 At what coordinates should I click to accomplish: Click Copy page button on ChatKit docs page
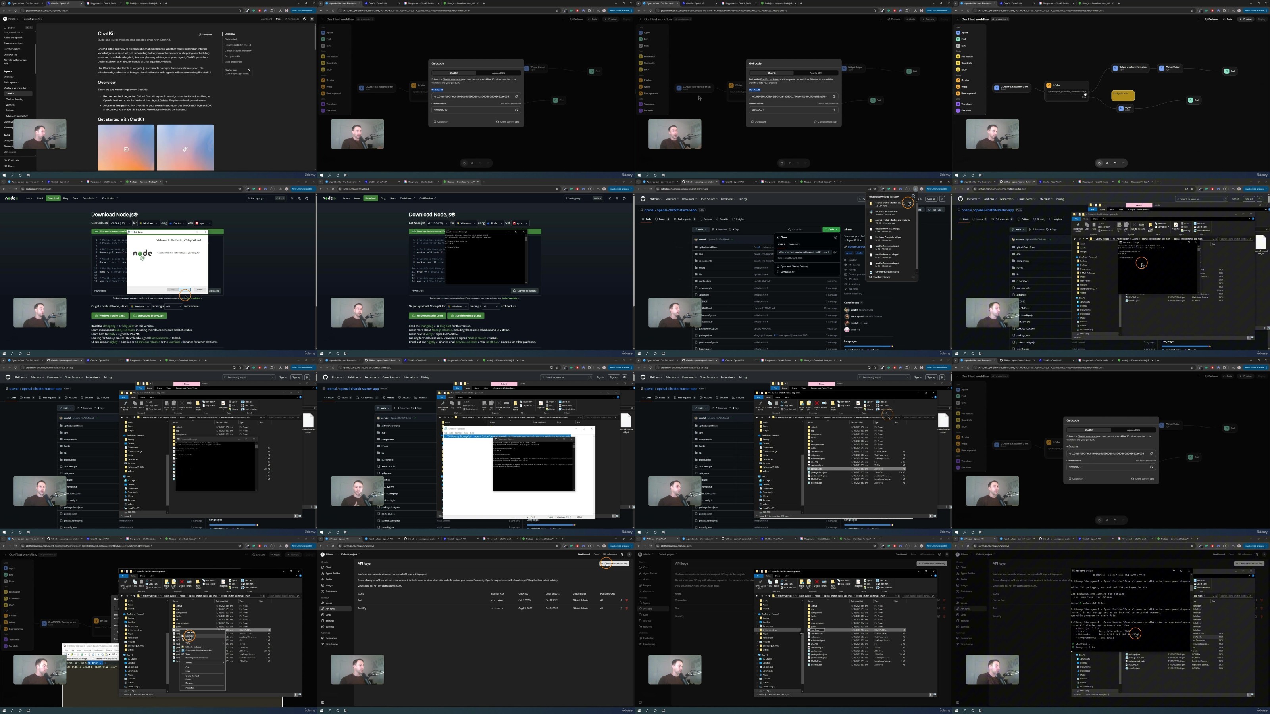206,35
